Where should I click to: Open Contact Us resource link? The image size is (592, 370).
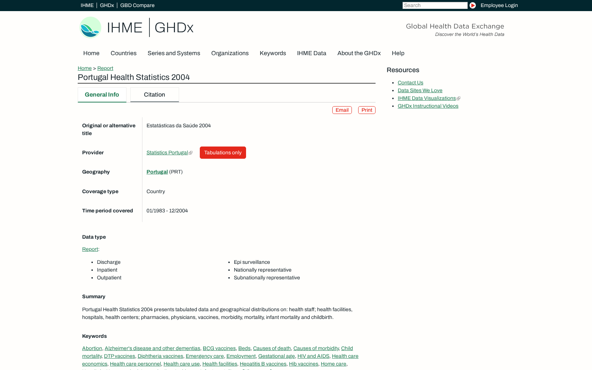[410, 83]
